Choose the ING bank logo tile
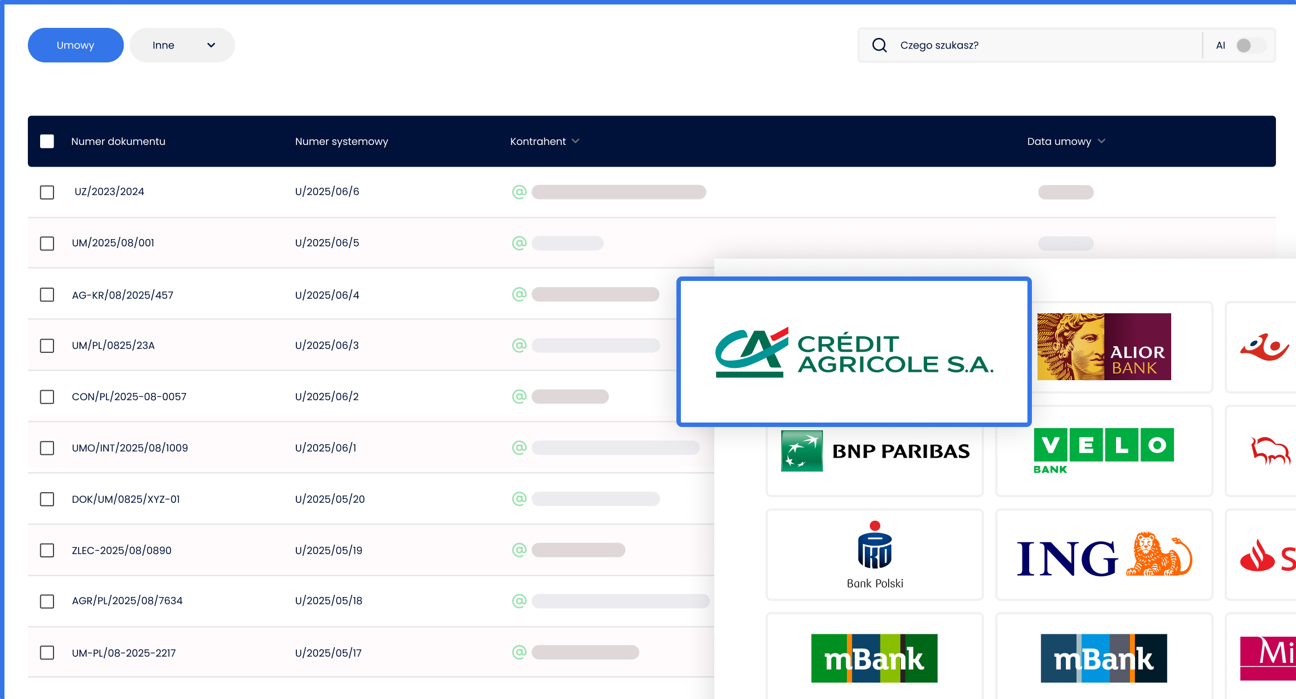 [1104, 555]
